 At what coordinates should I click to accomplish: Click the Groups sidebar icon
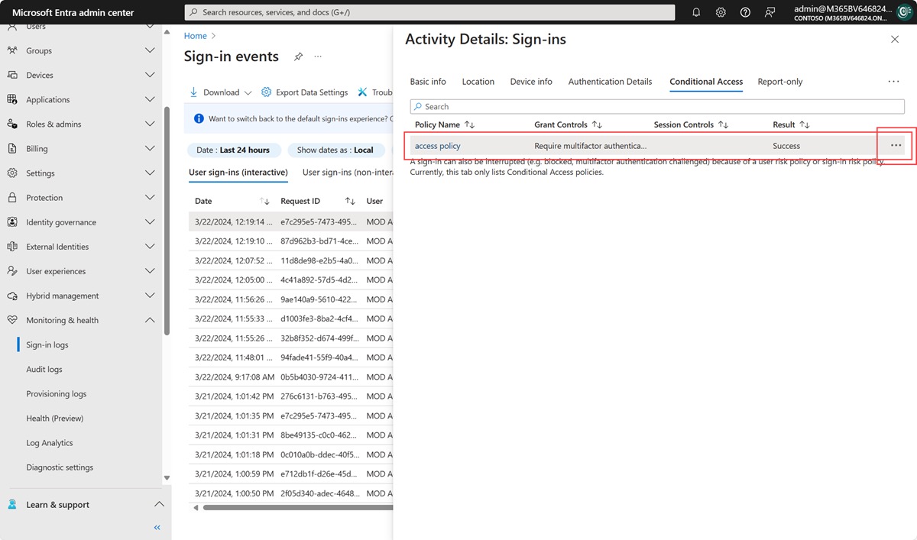(x=12, y=50)
